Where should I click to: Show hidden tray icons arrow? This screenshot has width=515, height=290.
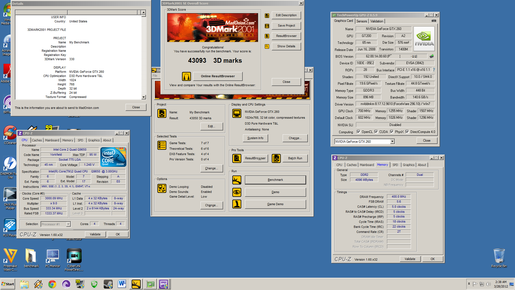[x=469, y=284]
